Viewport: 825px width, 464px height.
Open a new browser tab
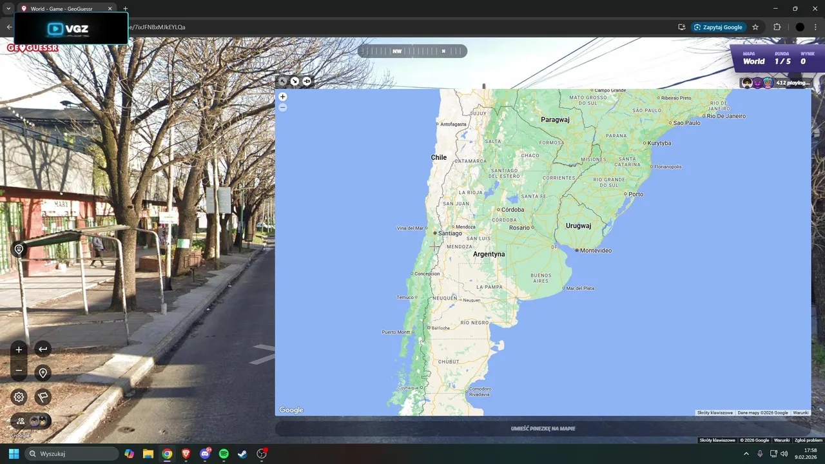coord(125,9)
